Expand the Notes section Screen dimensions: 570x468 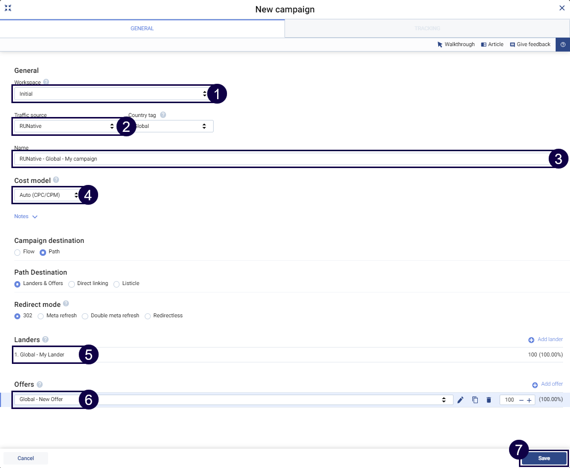pyautogui.click(x=26, y=217)
